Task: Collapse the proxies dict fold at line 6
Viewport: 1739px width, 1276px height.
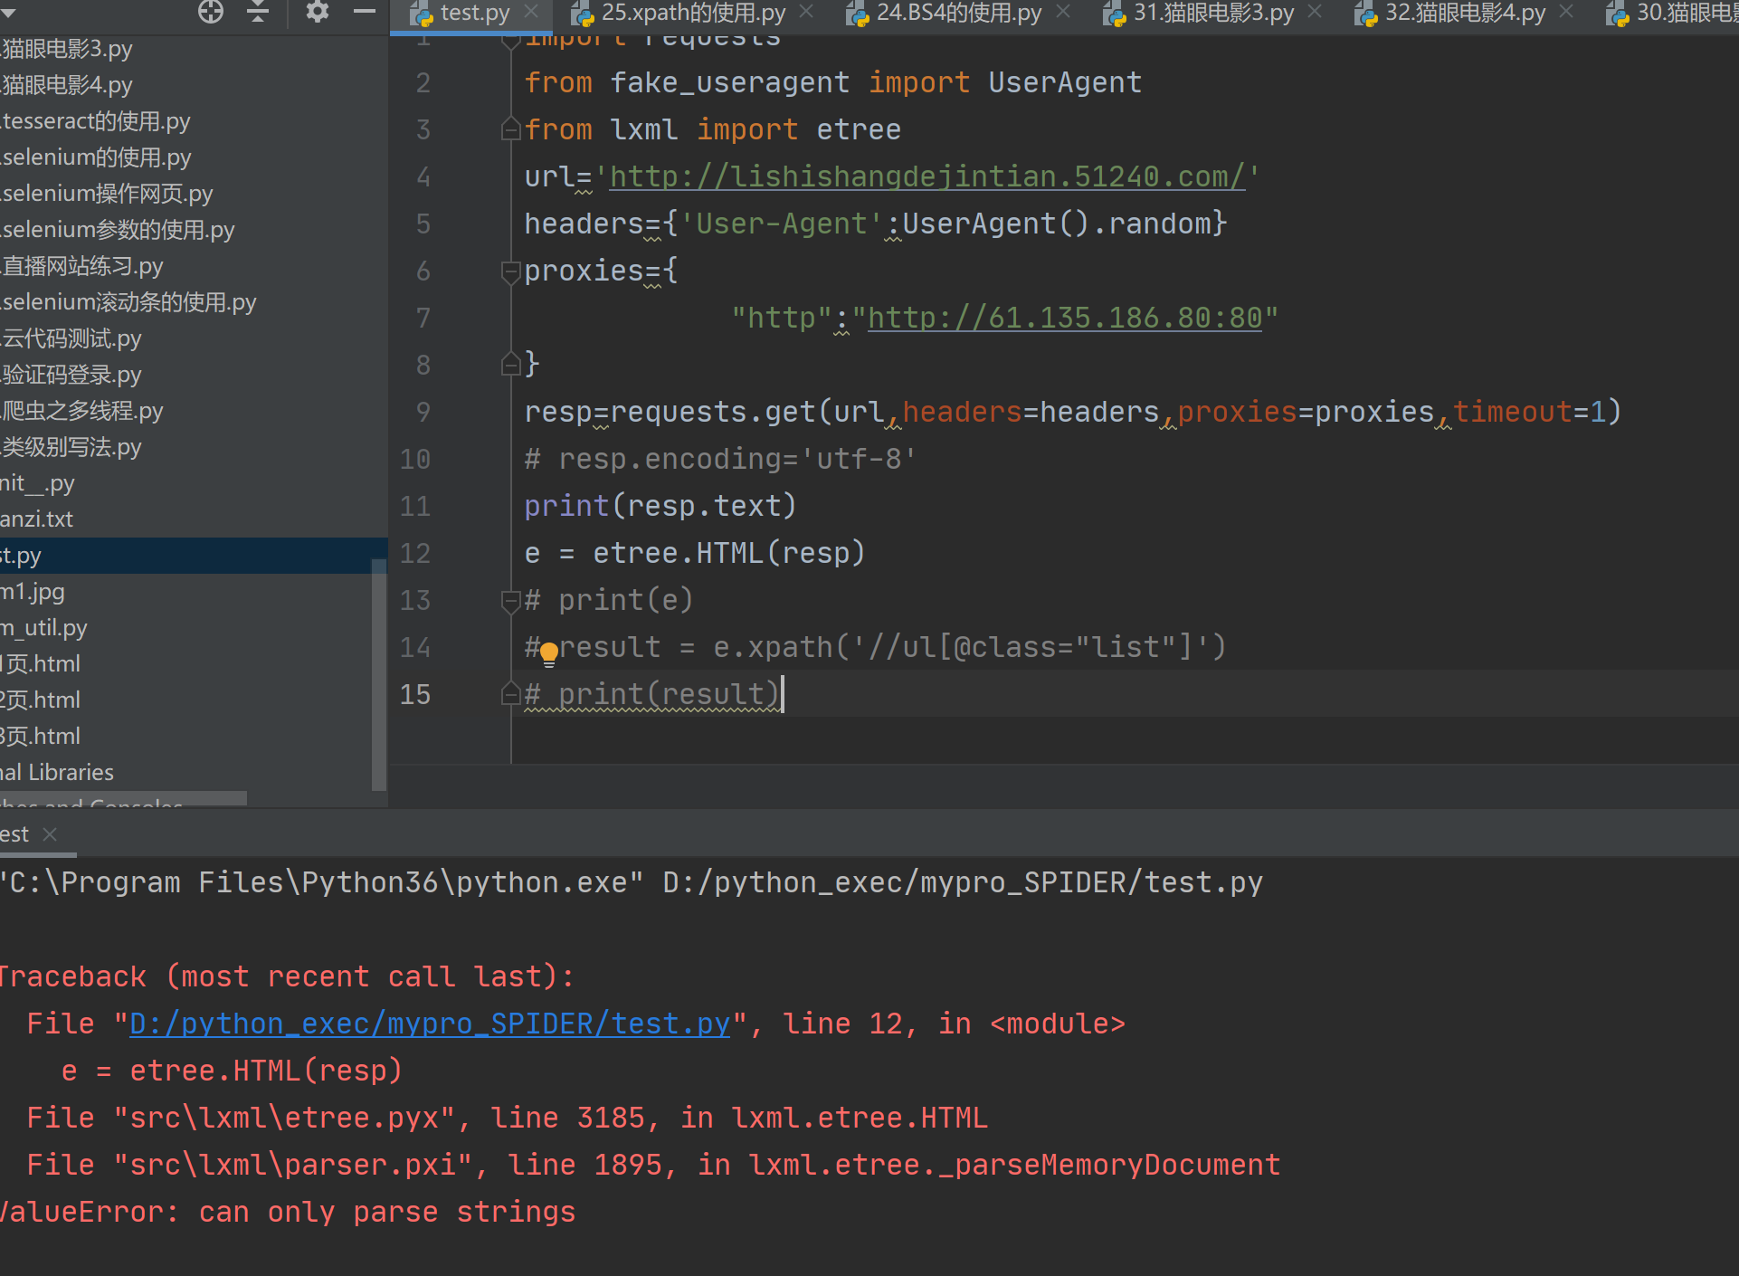Action: coord(510,271)
